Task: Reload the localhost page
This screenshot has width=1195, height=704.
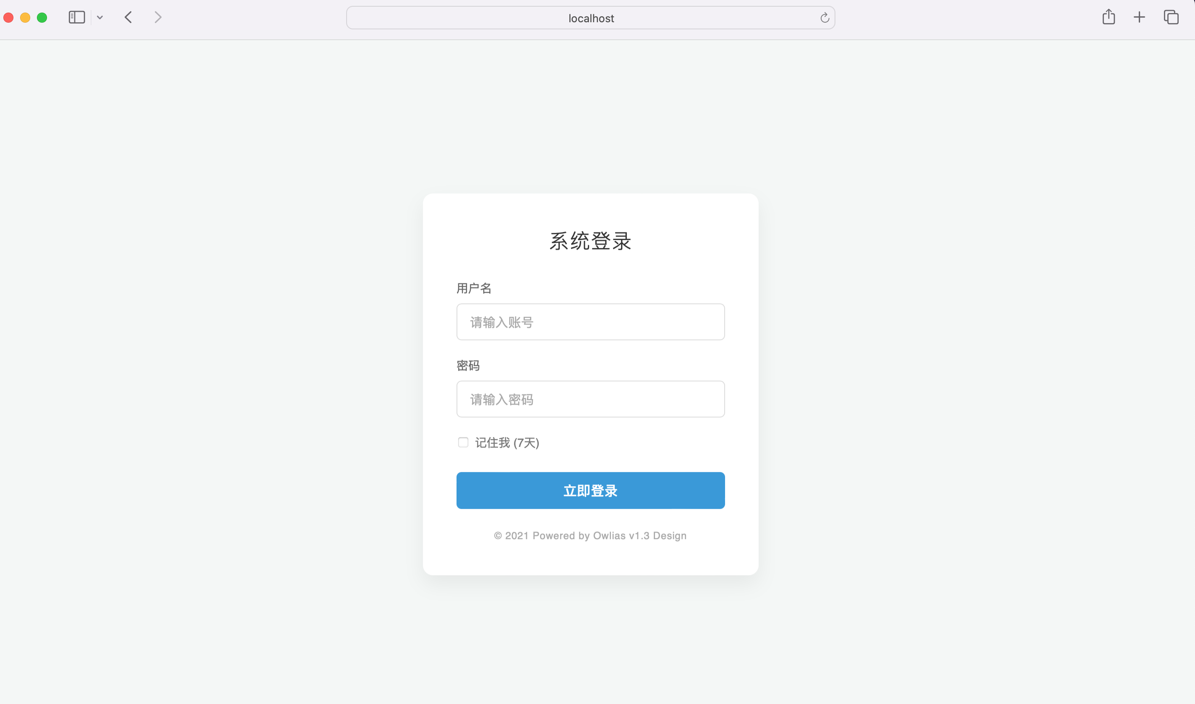Action: click(x=824, y=18)
